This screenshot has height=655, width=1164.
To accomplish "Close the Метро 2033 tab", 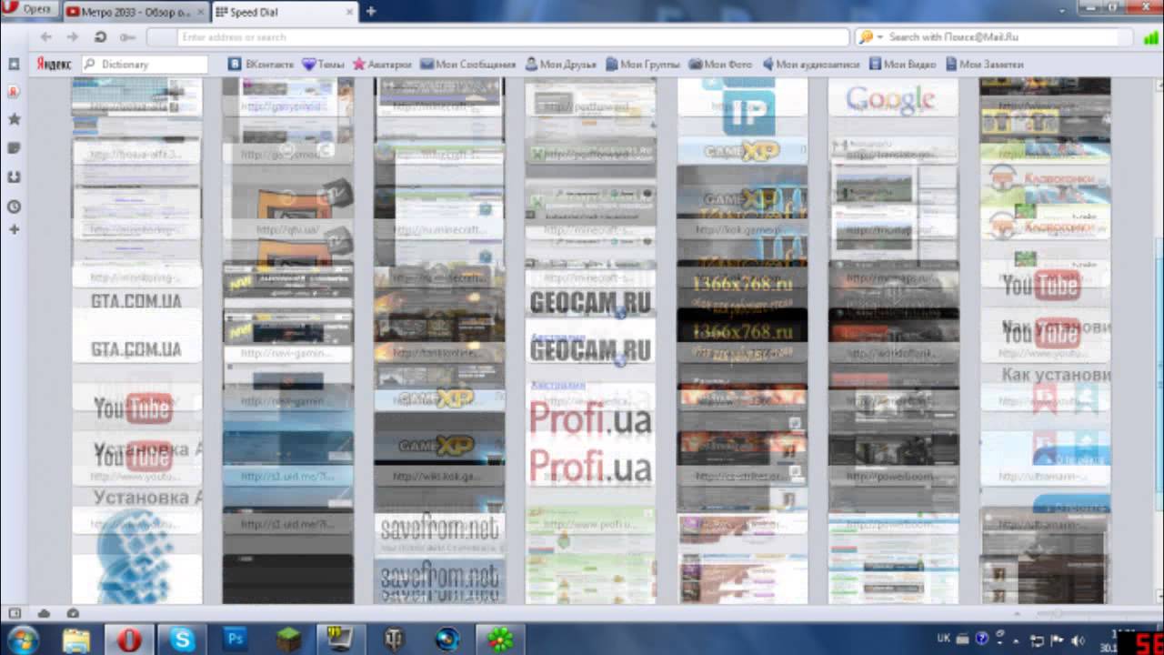I will [200, 13].
